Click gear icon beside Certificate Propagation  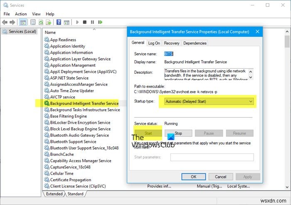point(47,180)
